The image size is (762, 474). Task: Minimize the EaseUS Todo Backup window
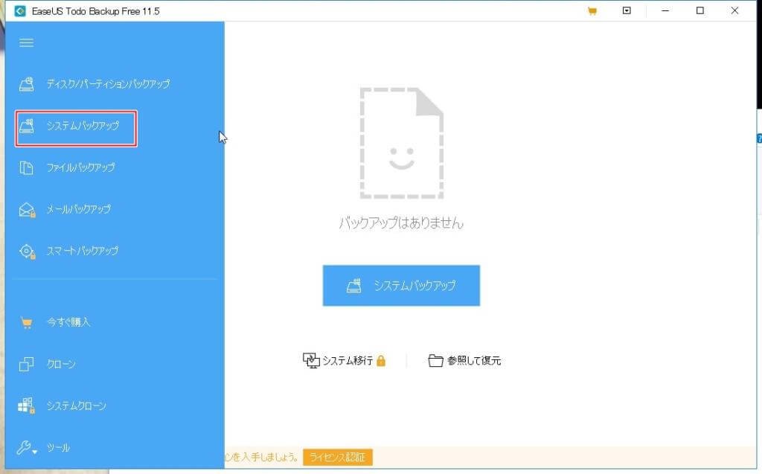665,10
